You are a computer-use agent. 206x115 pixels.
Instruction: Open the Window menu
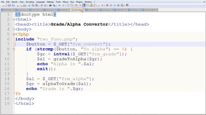click(x=88, y=2)
